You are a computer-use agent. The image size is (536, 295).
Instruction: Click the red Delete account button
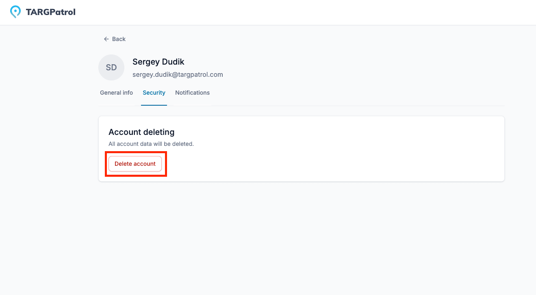tap(135, 164)
